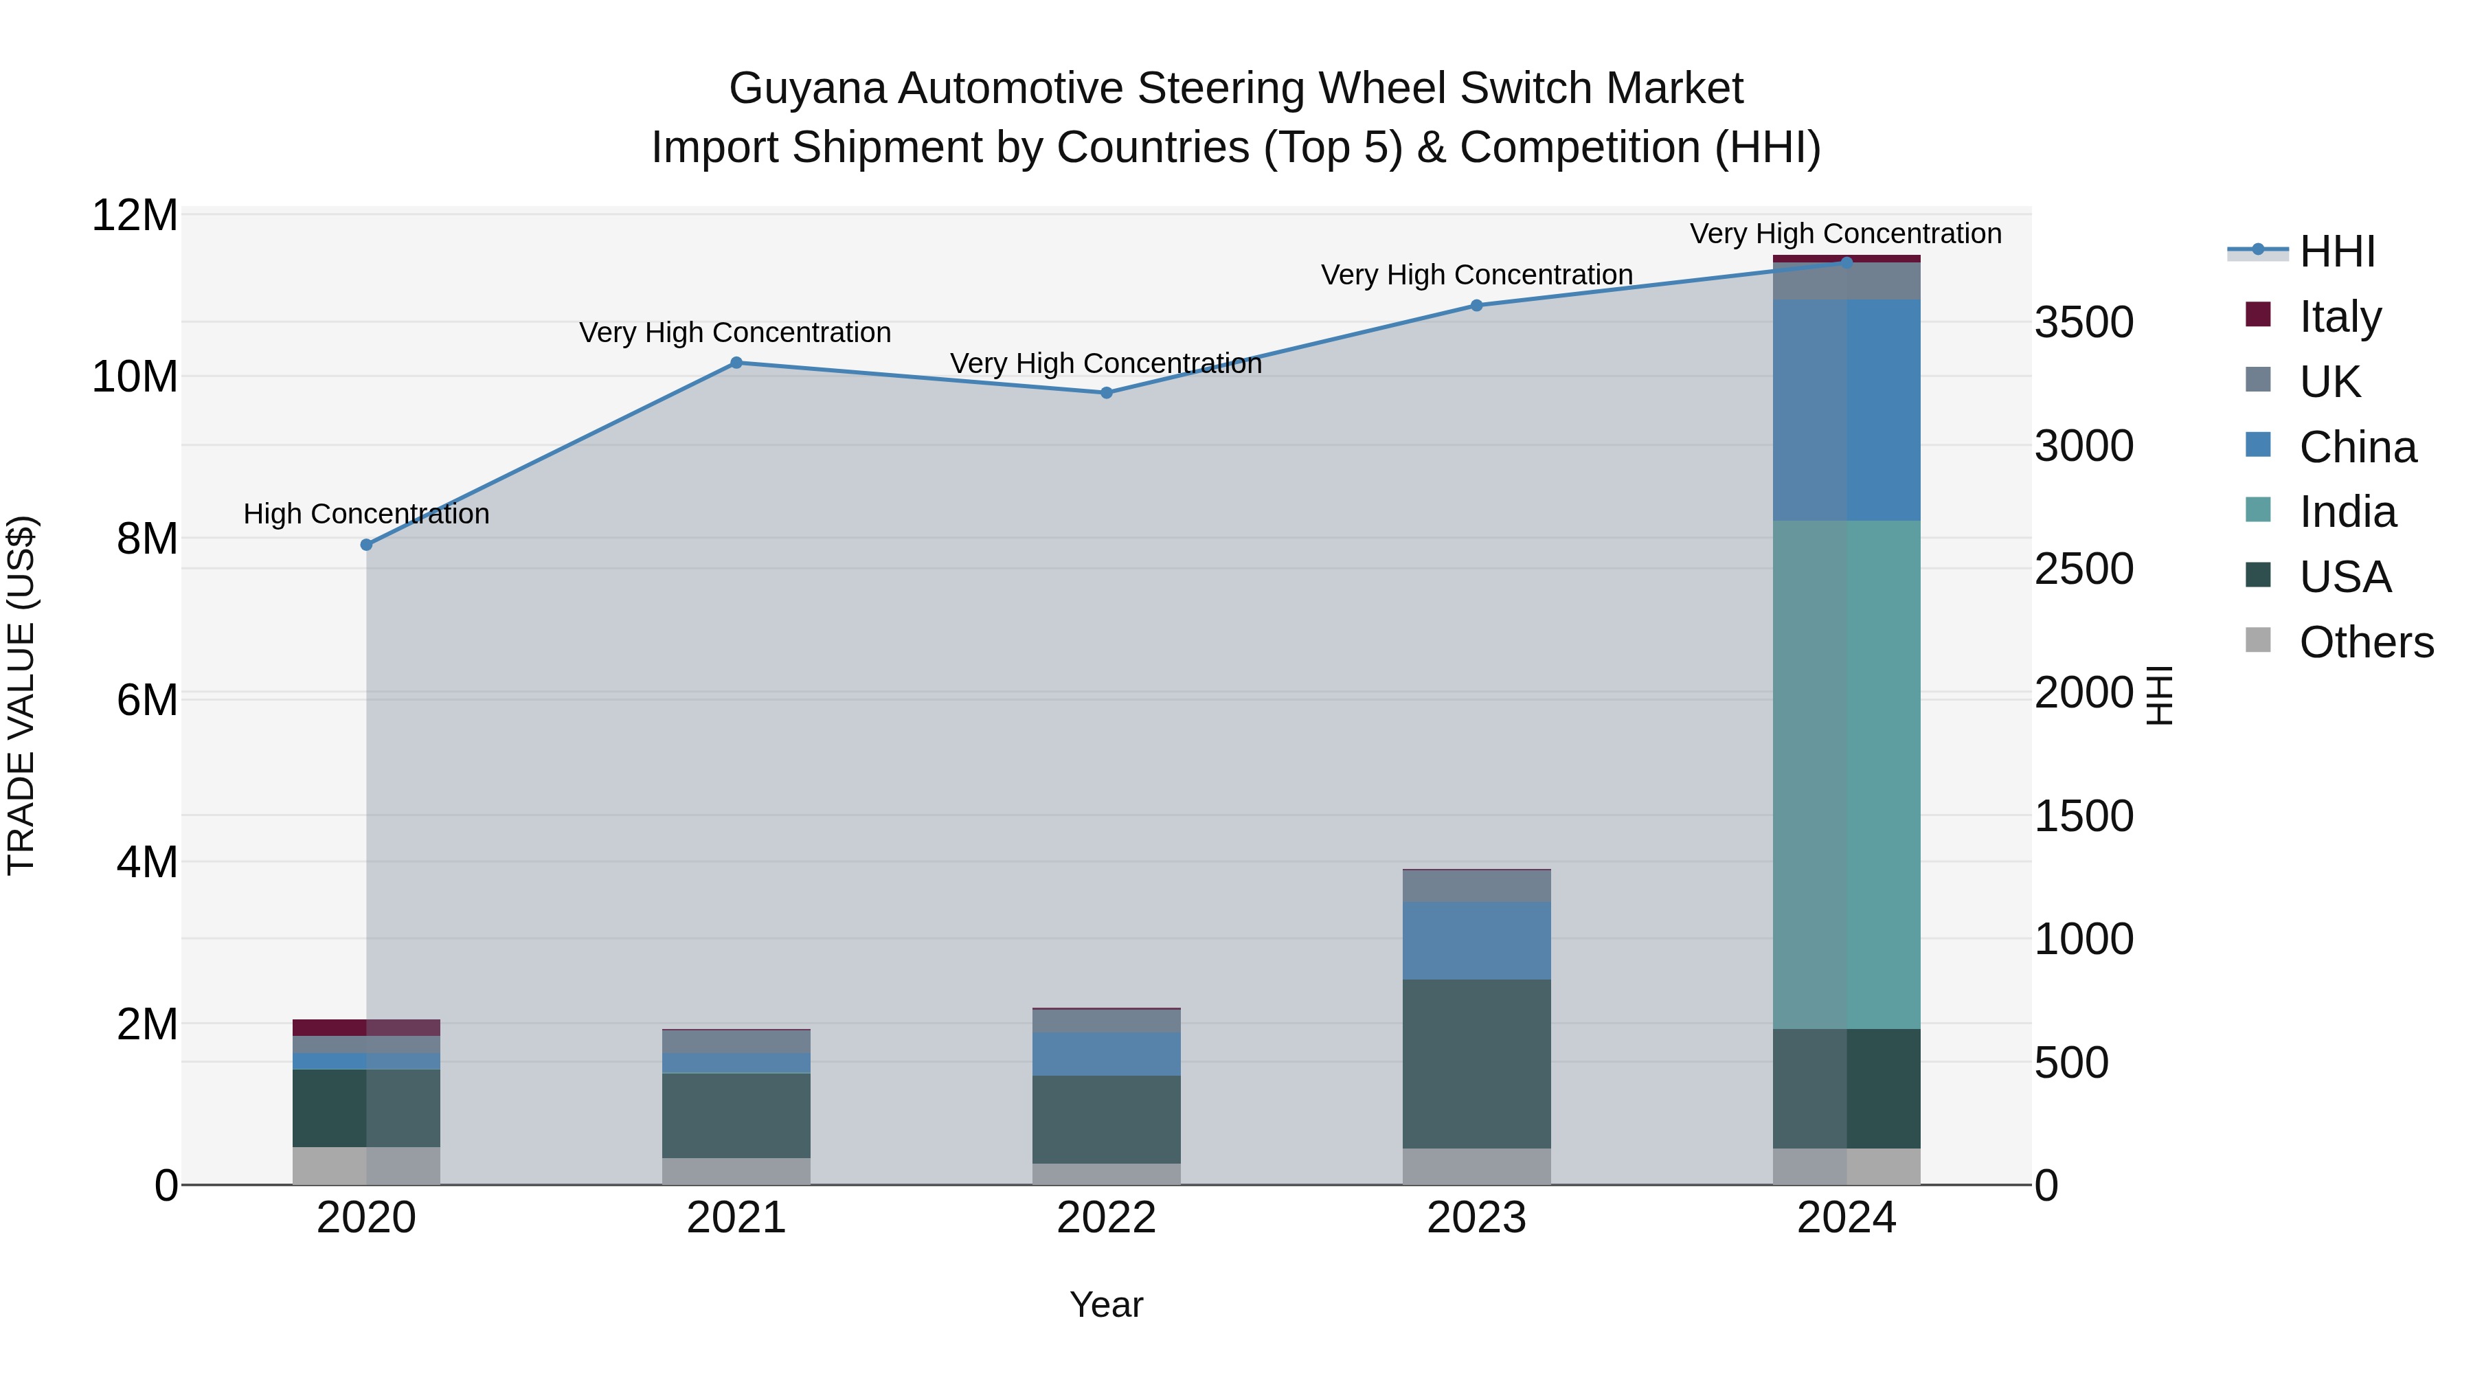Click the USA segment of 2021 bar

click(736, 1116)
